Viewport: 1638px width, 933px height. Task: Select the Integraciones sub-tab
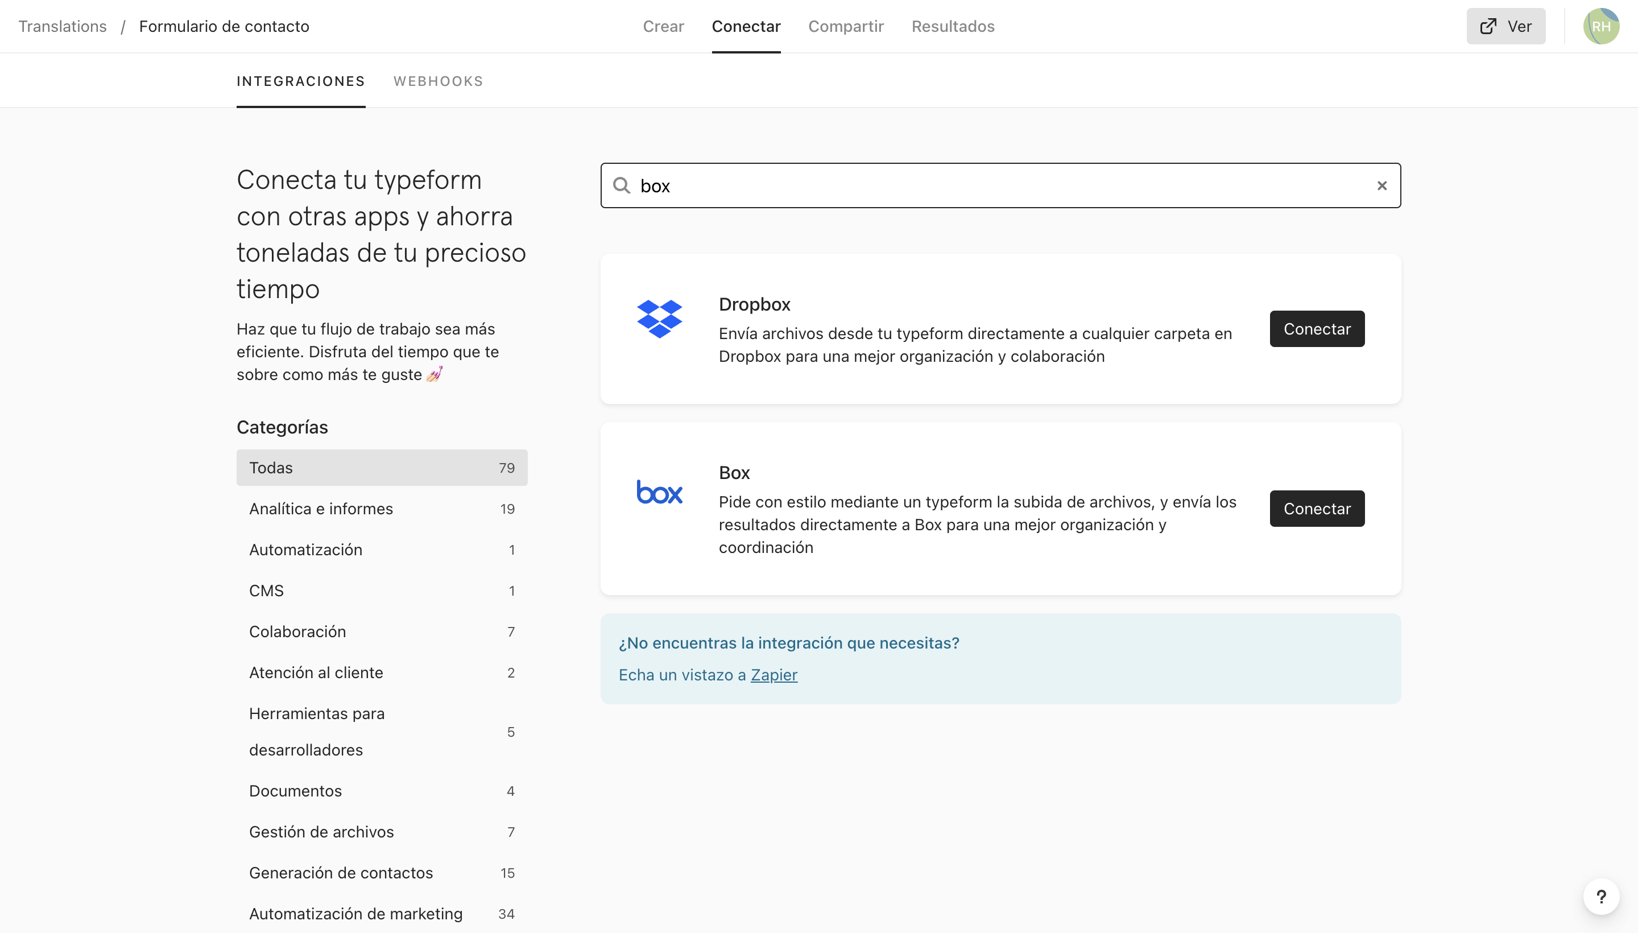point(300,81)
